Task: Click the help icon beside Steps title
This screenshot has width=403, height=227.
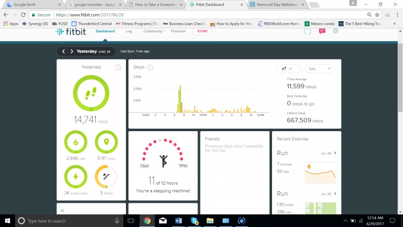Action: [x=150, y=67]
